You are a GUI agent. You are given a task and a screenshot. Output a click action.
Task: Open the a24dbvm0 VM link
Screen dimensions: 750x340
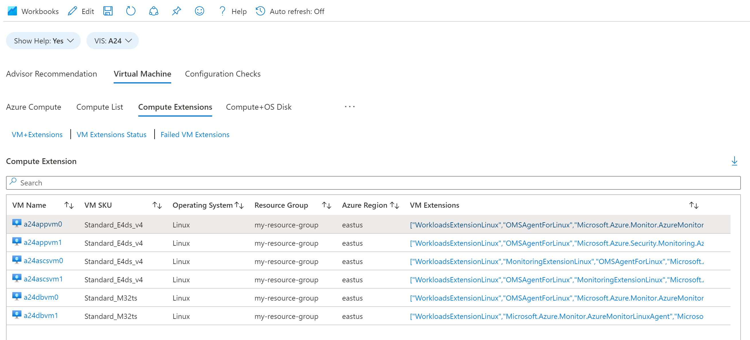41,297
